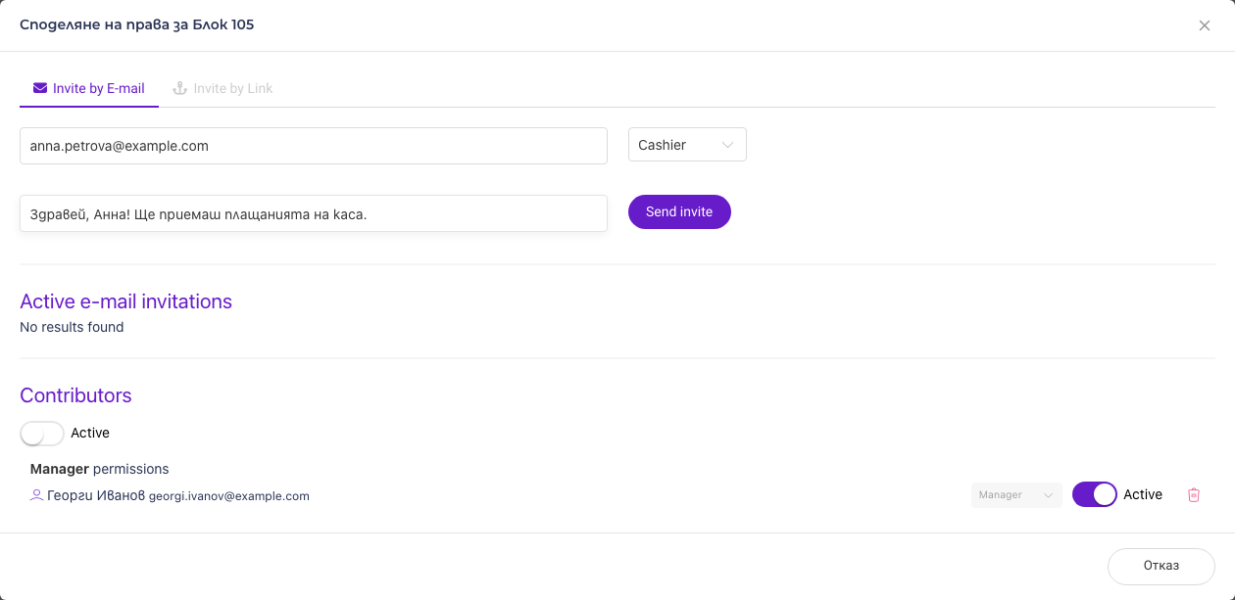Open the Manager role dropdown for contributor
Image resolution: width=1235 pixels, height=600 pixels.
point(1016,495)
